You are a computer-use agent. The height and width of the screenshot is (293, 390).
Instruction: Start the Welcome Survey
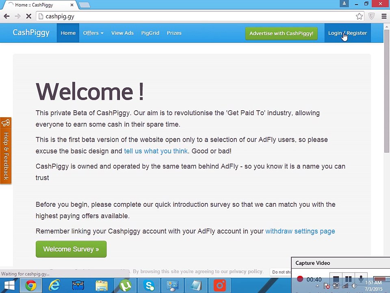click(x=71, y=249)
